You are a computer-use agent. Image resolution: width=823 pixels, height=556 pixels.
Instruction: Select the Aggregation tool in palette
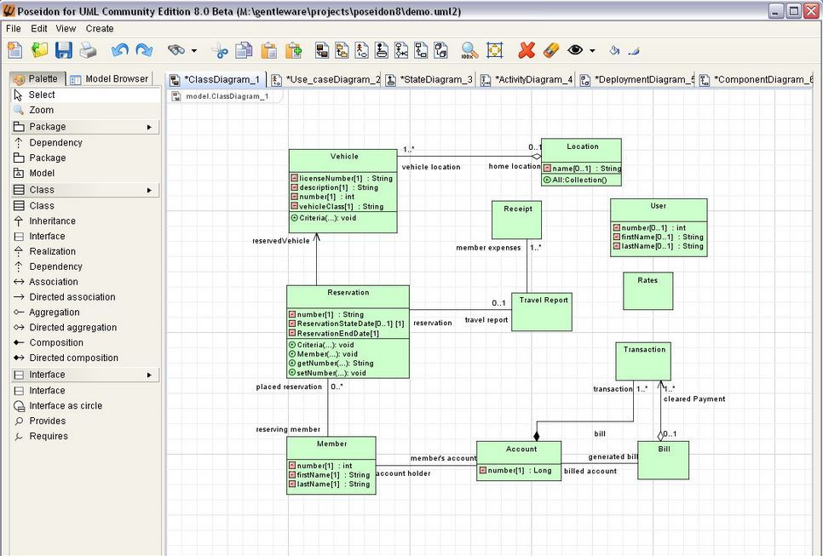pyautogui.click(x=54, y=312)
